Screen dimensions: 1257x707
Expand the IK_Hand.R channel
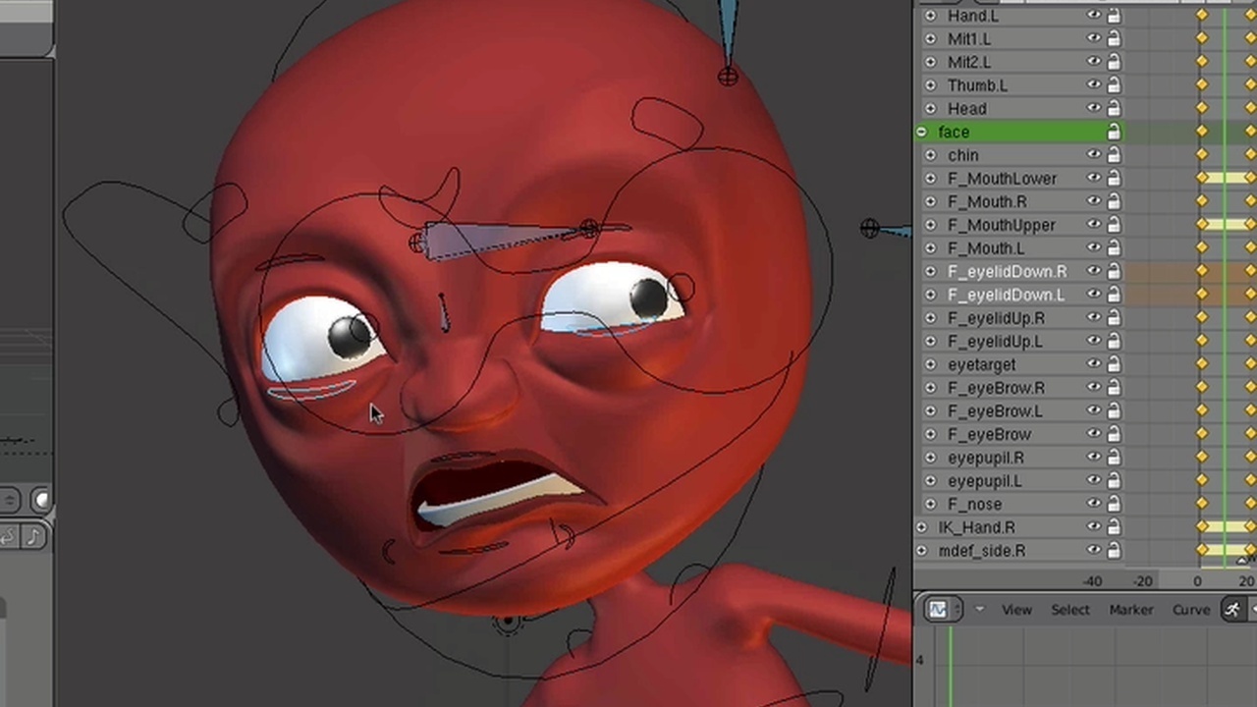click(921, 527)
